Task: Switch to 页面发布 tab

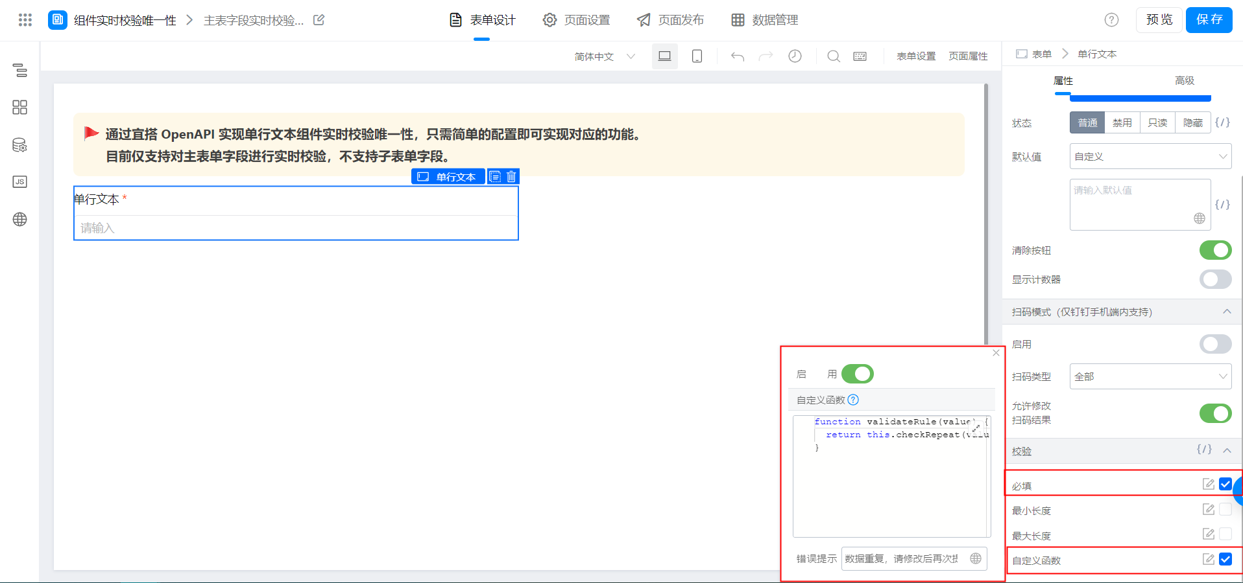Action: pos(671,20)
